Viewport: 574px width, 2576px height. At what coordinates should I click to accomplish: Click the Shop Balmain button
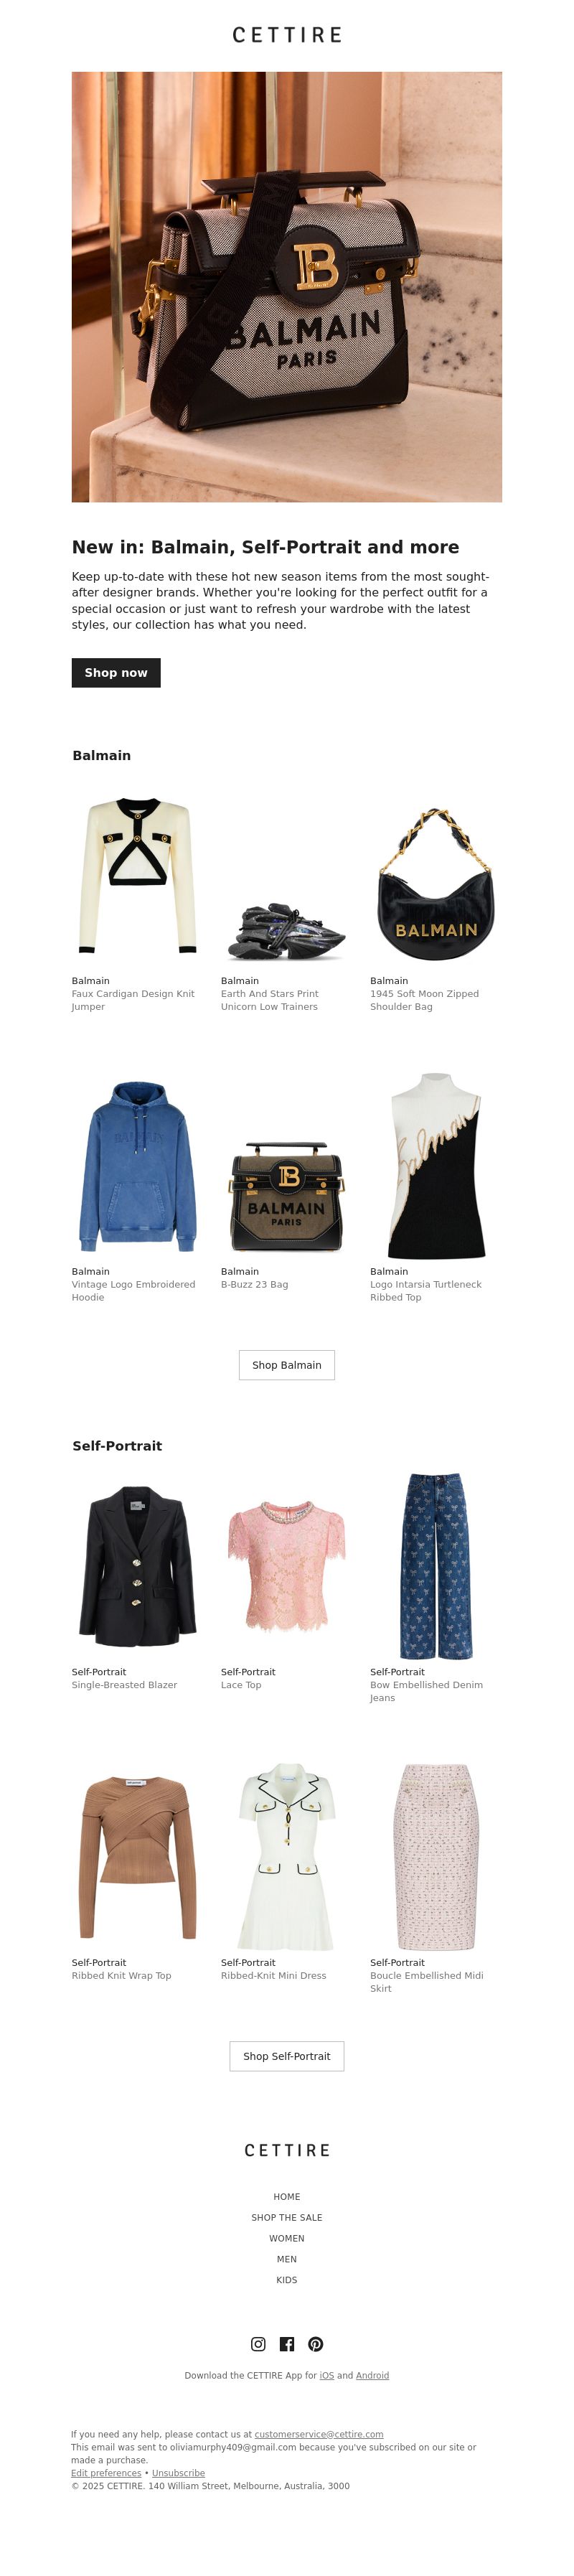click(x=287, y=1365)
